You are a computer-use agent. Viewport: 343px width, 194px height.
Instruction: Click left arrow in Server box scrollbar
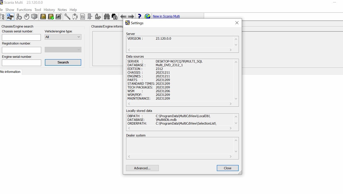pos(129,50)
